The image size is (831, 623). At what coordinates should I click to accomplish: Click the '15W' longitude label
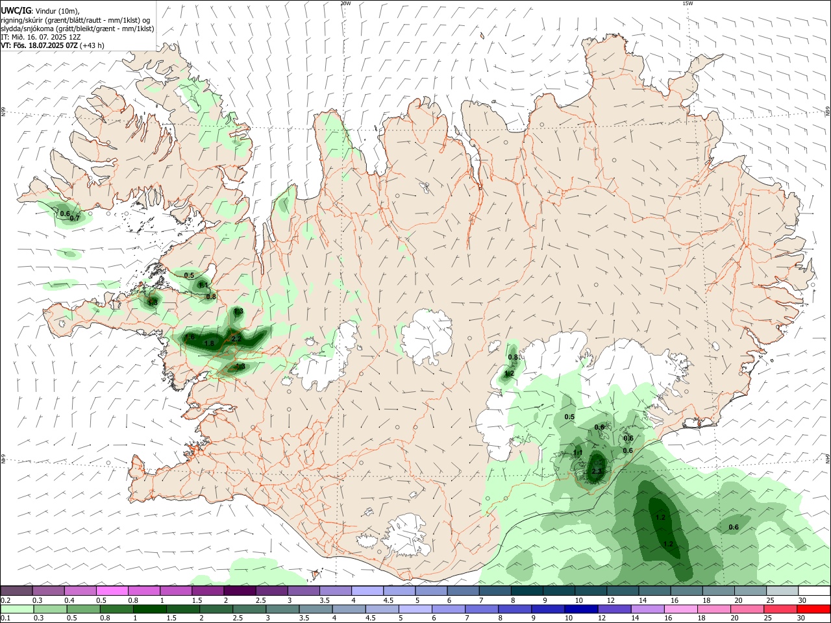coord(688,3)
